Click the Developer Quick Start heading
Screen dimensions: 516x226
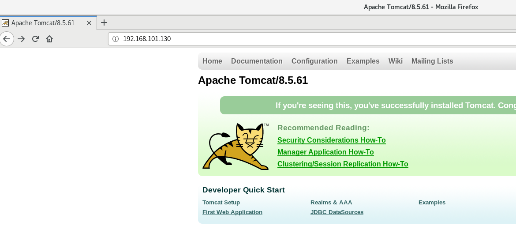point(243,190)
